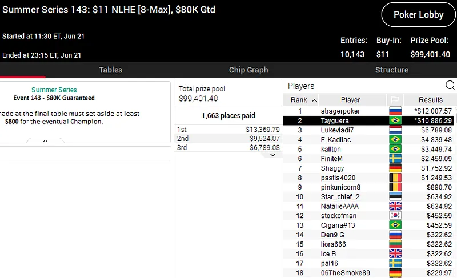Click the empty field below Summer Series panel

click(86, 154)
